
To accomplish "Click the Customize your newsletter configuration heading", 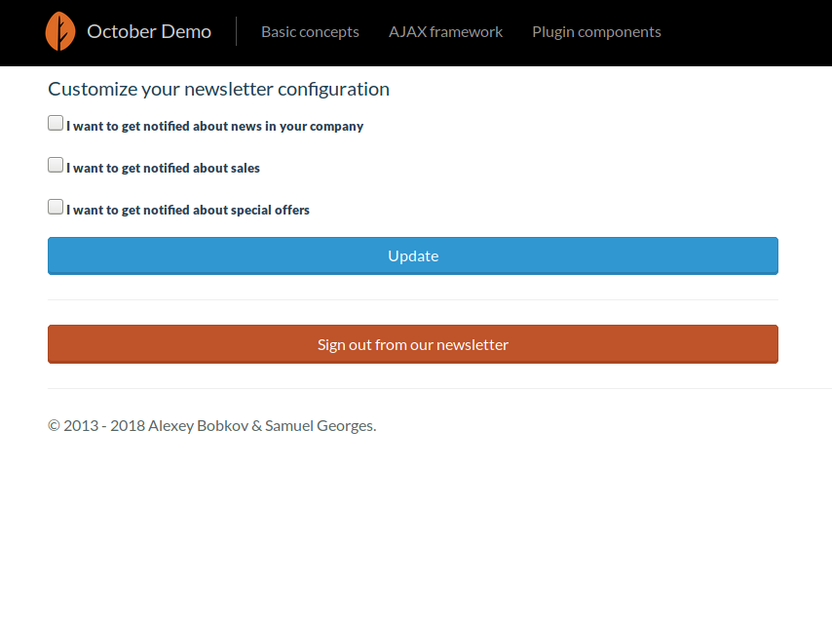I will tap(218, 89).
